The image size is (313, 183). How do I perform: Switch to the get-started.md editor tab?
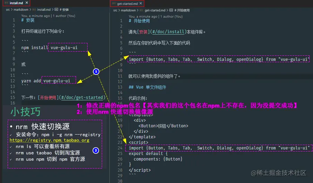point(127,3)
